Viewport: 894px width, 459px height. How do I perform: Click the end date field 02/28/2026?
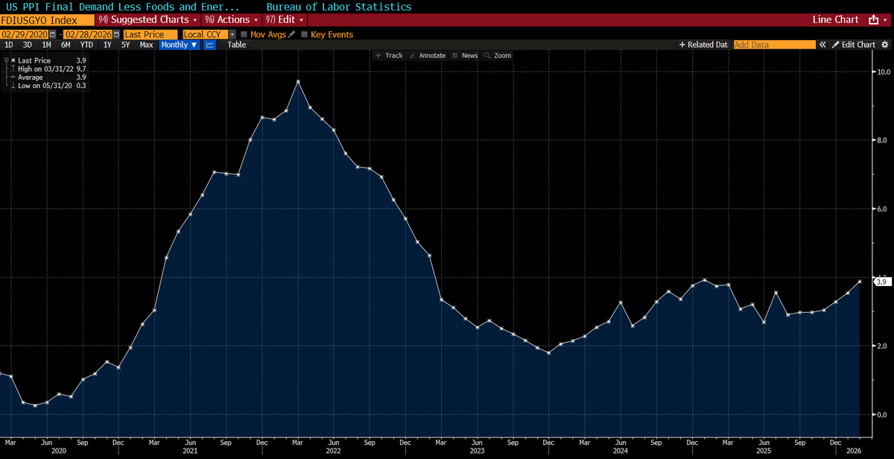tap(87, 34)
